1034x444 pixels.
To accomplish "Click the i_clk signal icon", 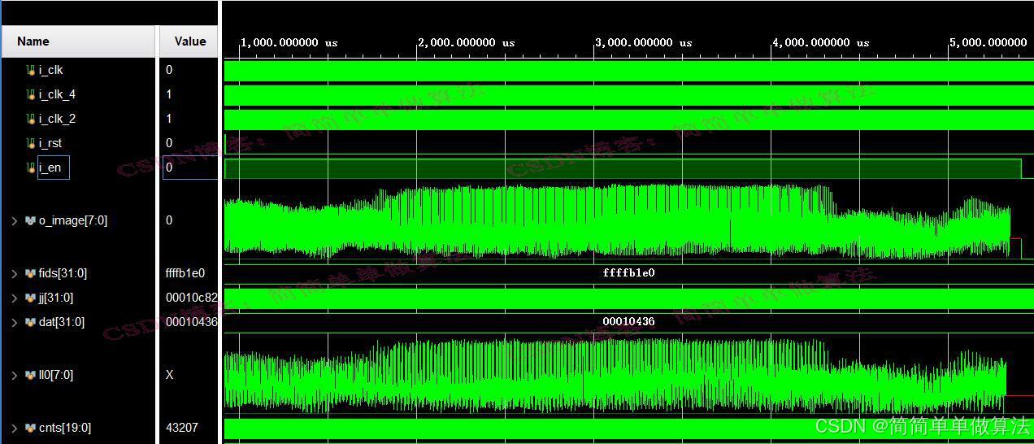I will [x=31, y=70].
